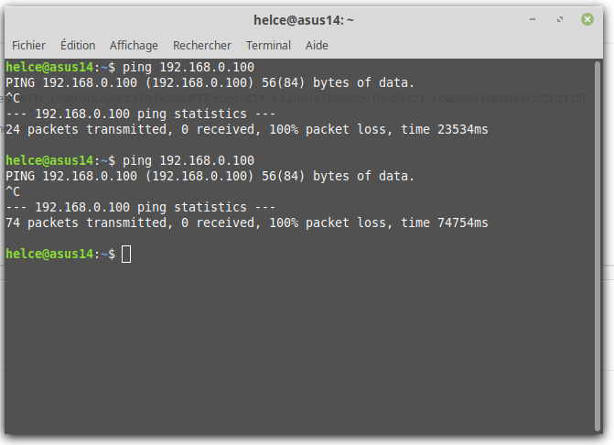
Task: Minimize the terminal window
Action: [533, 19]
